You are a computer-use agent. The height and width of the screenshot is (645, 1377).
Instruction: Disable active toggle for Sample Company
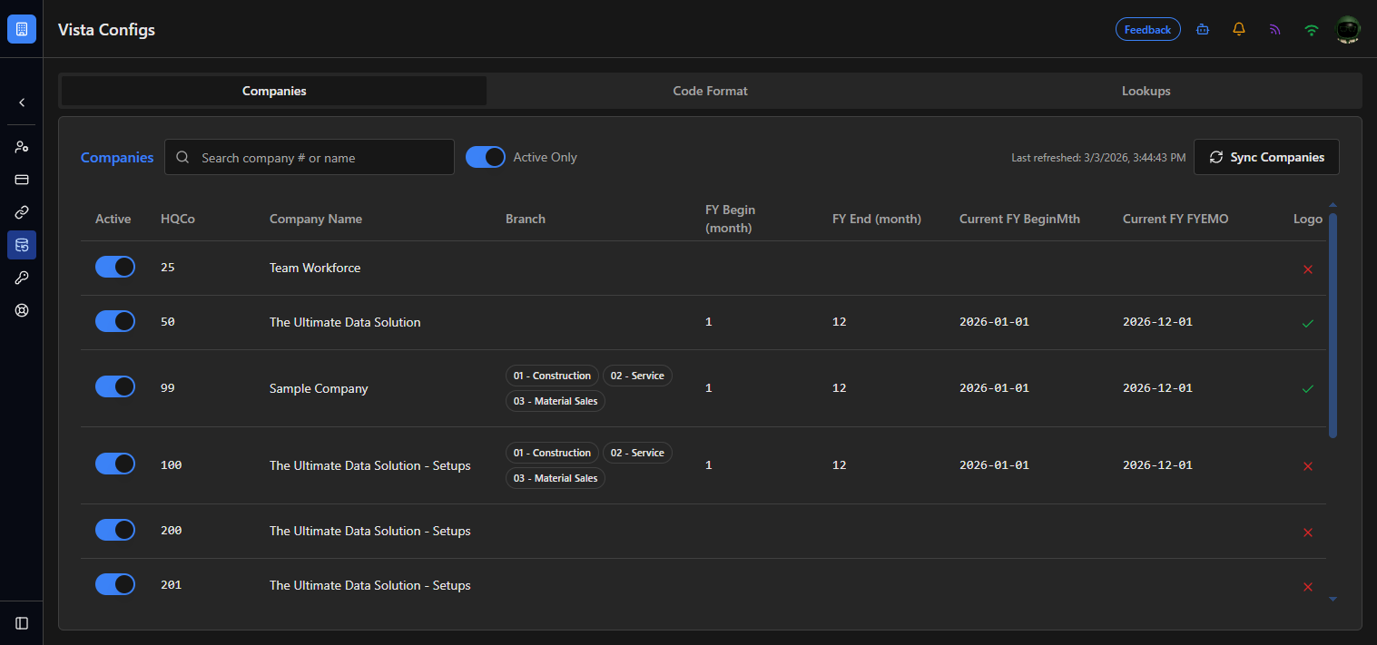coord(115,386)
